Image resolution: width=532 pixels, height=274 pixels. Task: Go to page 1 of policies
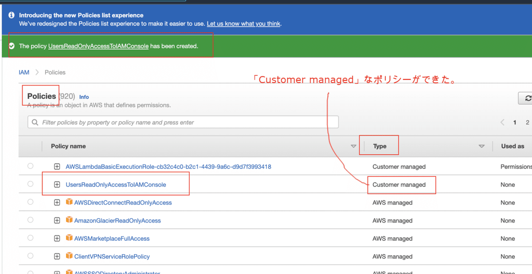pos(515,122)
